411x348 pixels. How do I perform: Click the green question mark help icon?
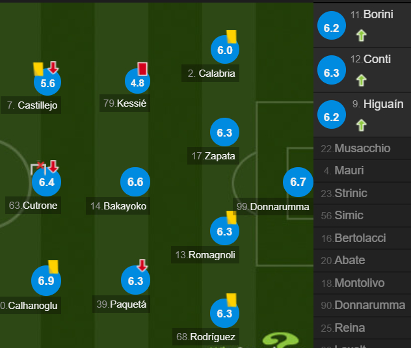(280, 340)
